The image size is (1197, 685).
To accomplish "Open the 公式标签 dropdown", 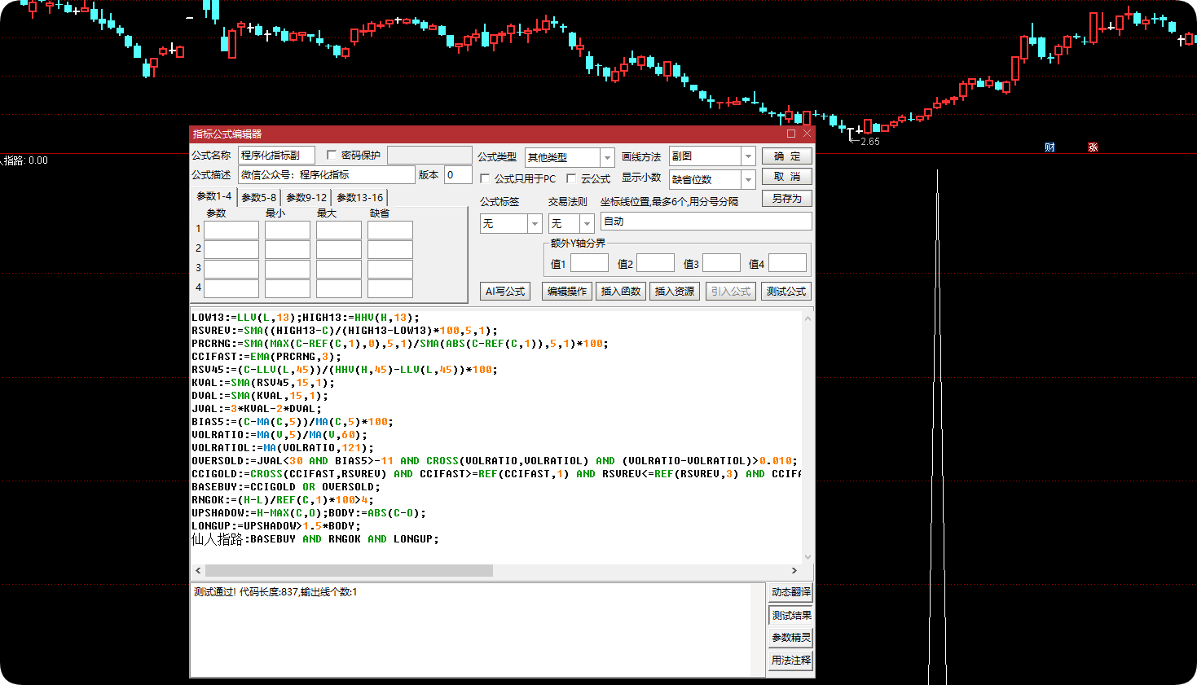I will coord(535,223).
